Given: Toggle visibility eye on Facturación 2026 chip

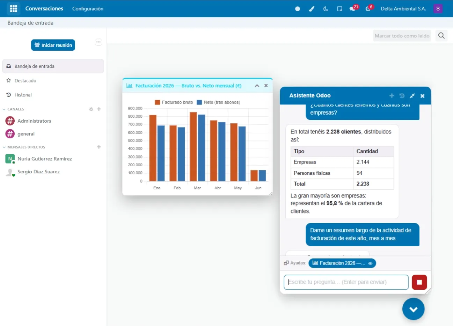Looking at the screenshot, I should click(370, 263).
